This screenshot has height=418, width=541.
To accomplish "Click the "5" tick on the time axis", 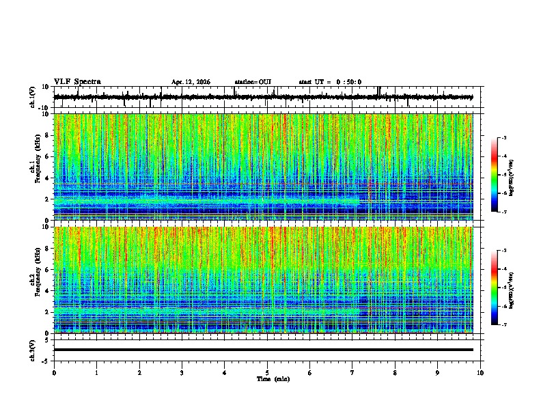I will coord(267,373).
